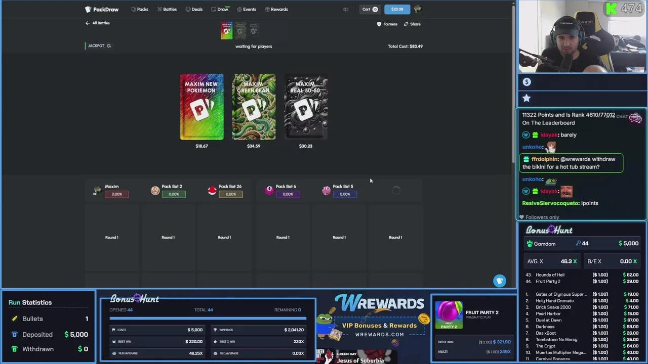Click the $18.67 pack price
This screenshot has height=364, width=648.
point(201,146)
